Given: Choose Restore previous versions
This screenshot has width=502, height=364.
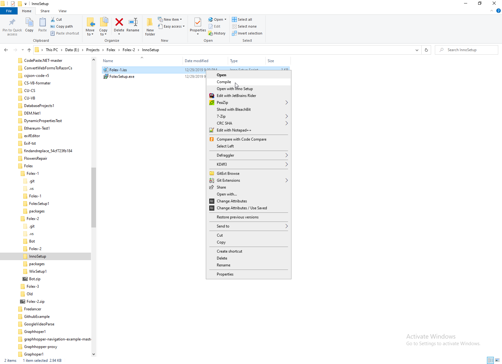Looking at the screenshot, I should 248,217.
